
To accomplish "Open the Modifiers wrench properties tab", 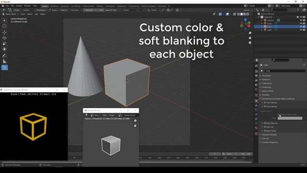I will tap(256, 106).
